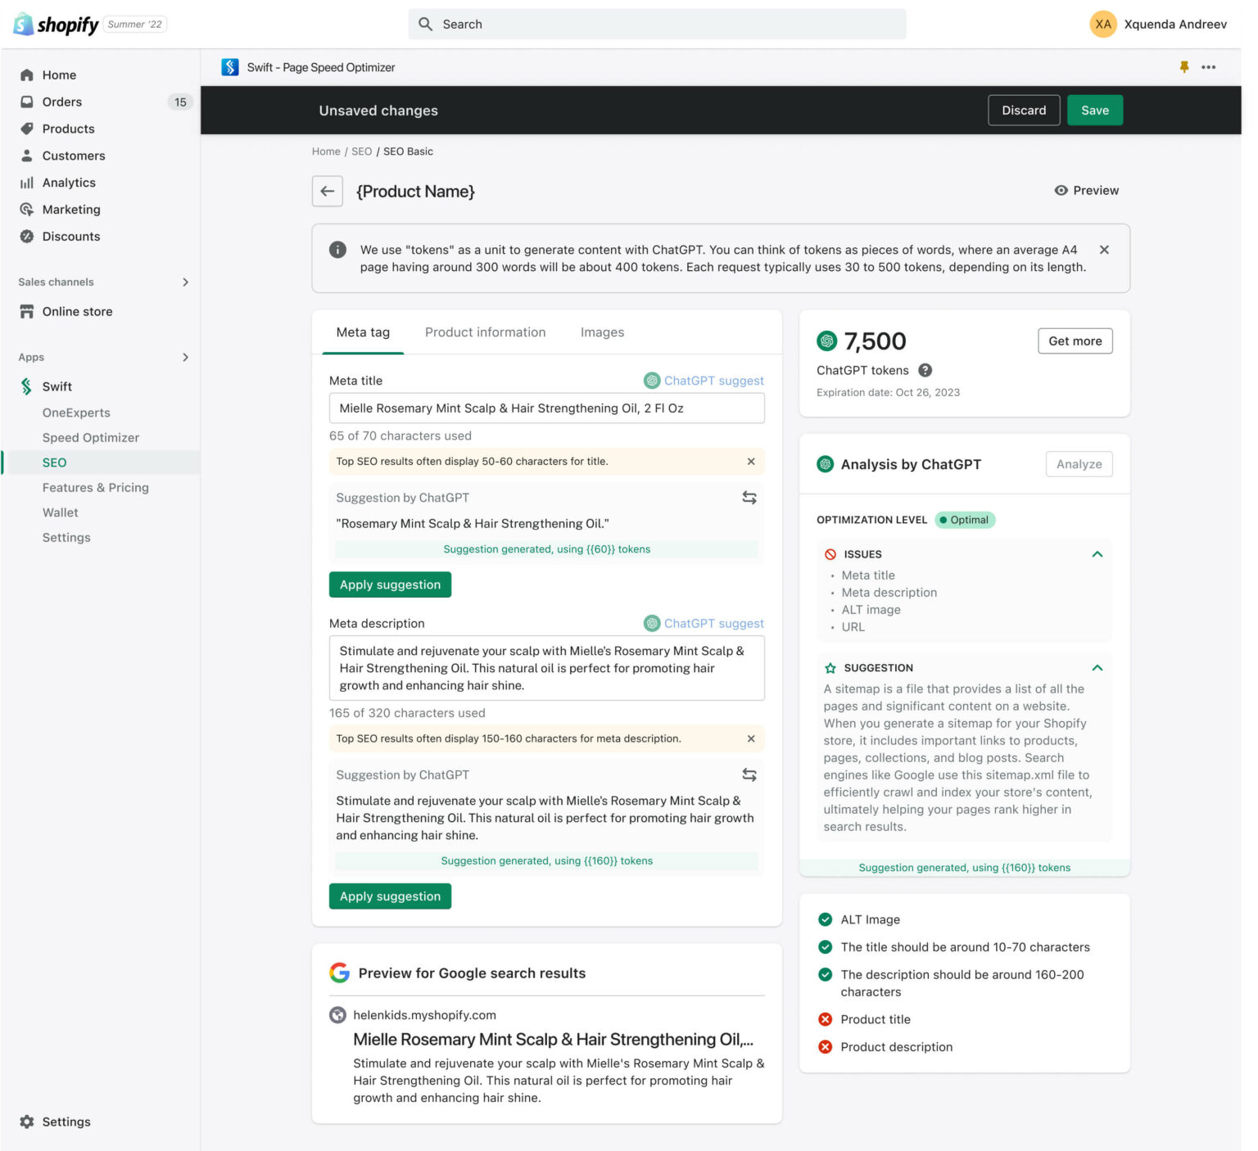This screenshot has height=1151, width=1258.
Task: Dismiss the title character count tip
Action: (751, 461)
